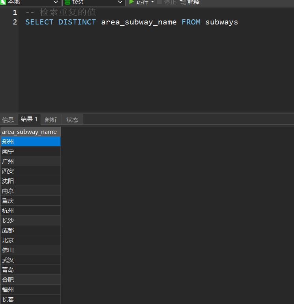Select the 广州 result row
This screenshot has height=304, width=294.
[x=31, y=161]
